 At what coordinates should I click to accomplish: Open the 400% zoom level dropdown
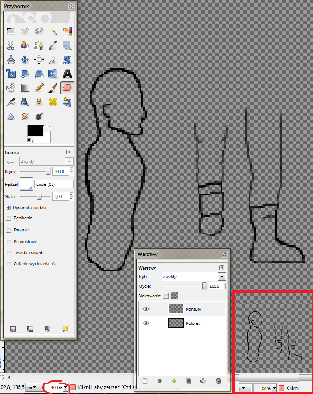pyautogui.click(x=66, y=387)
